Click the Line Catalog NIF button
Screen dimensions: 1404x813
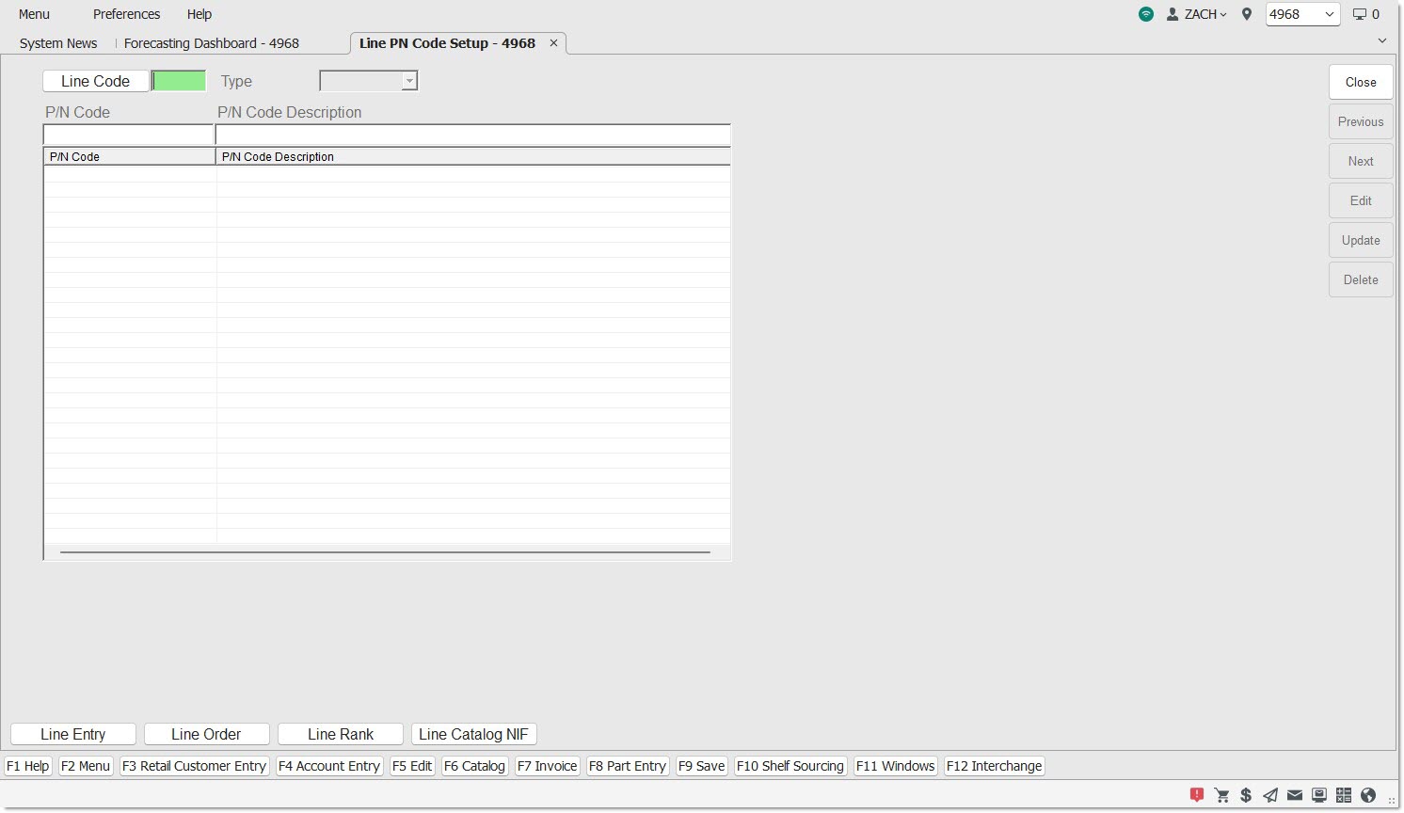click(x=473, y=734)
